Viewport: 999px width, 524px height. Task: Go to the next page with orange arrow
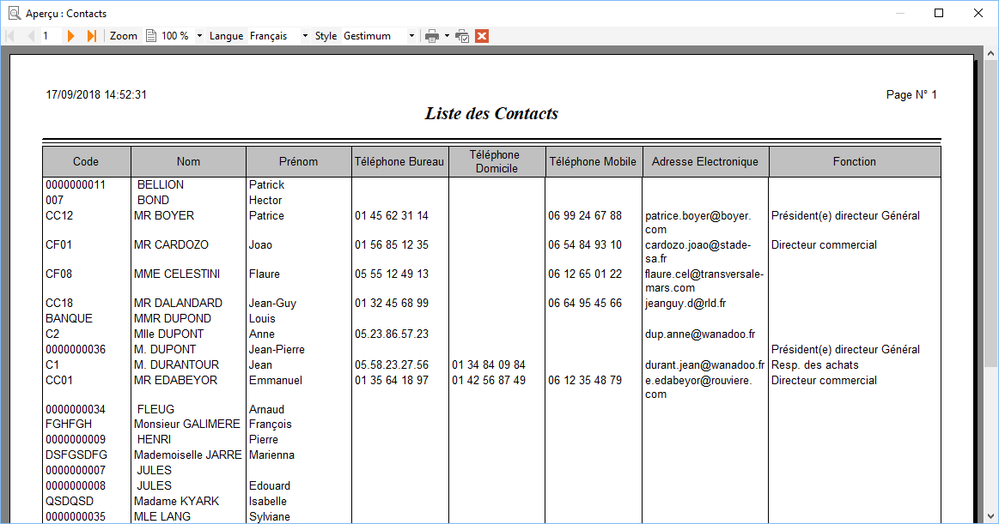point(70,36)
